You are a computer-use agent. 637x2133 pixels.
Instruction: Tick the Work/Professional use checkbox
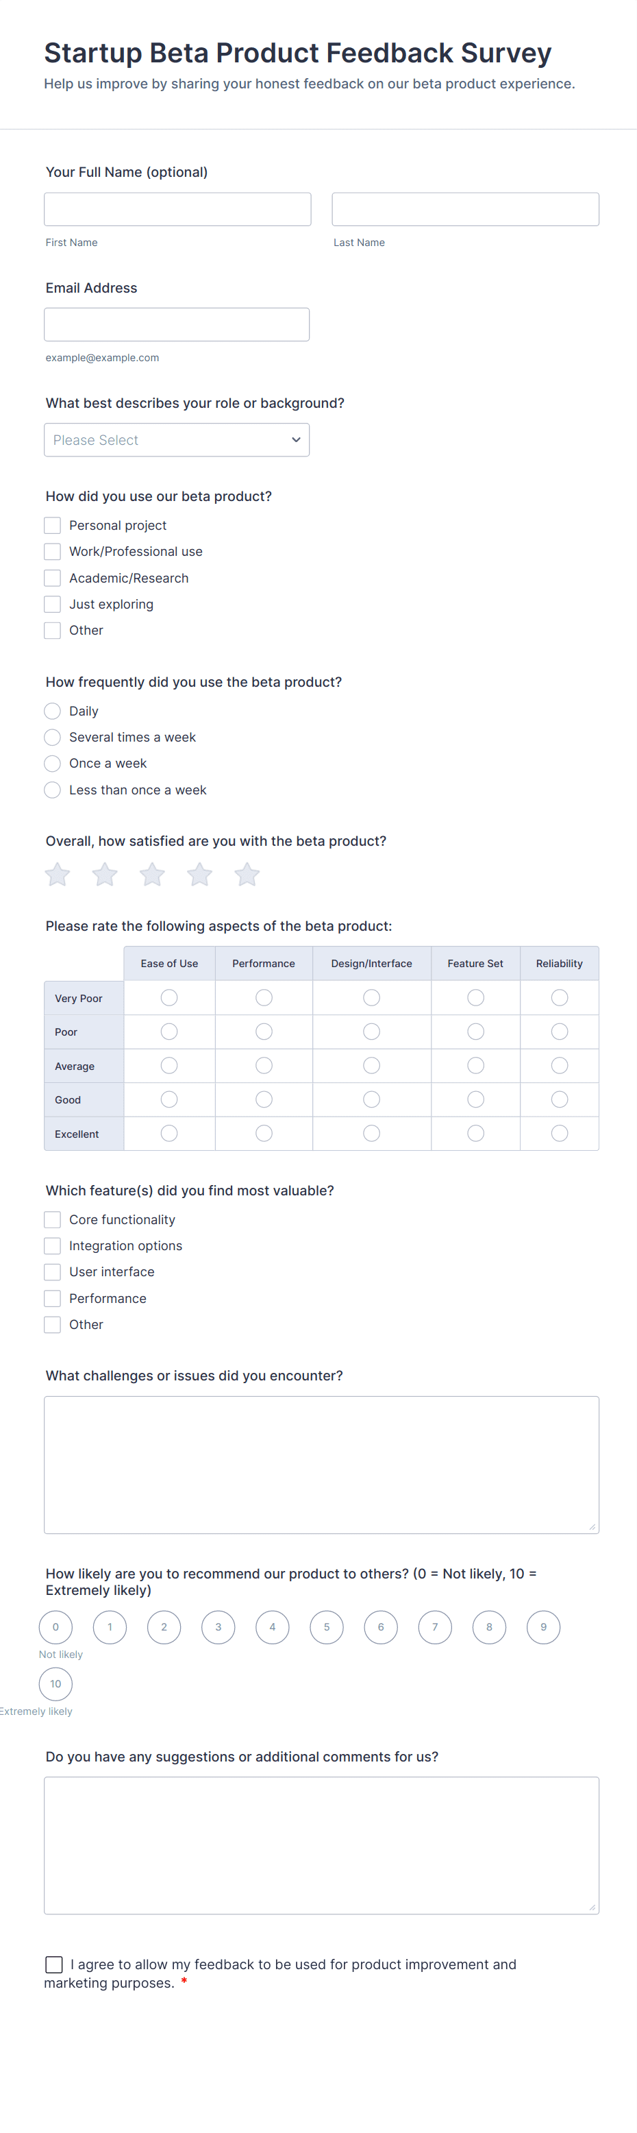tap(53, 552)
